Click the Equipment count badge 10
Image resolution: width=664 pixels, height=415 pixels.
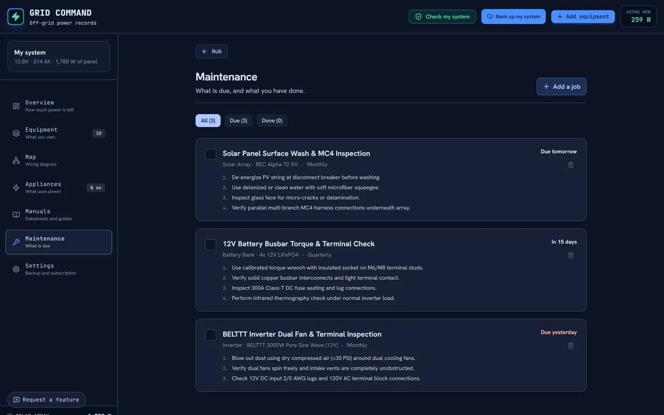[x=98, y=133]
